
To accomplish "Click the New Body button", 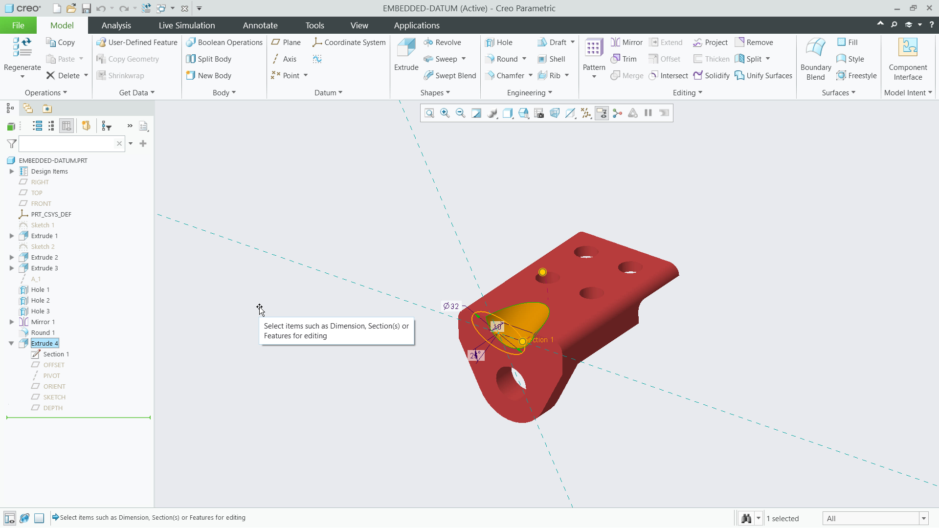I will coord(209,76).
